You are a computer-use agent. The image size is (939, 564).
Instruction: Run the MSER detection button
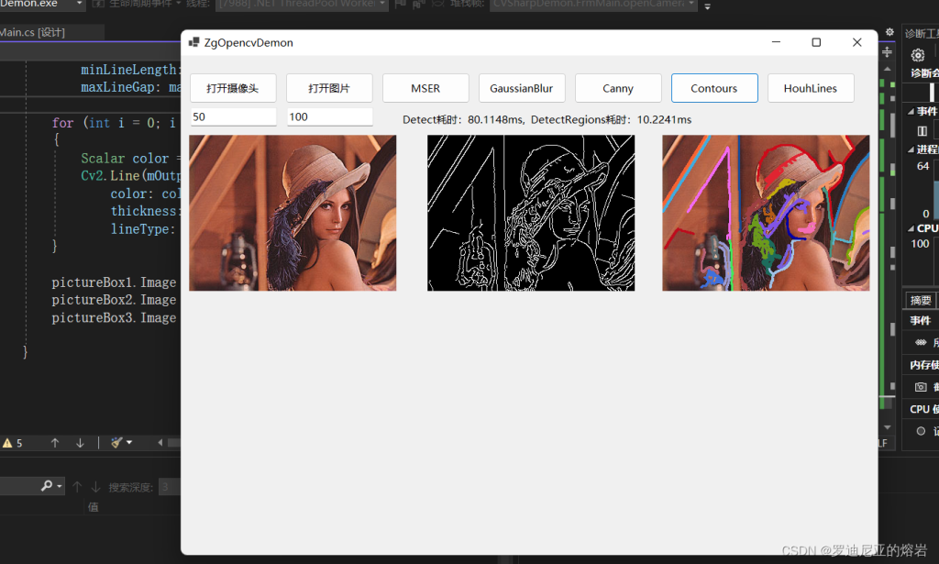tap(425, 88)
